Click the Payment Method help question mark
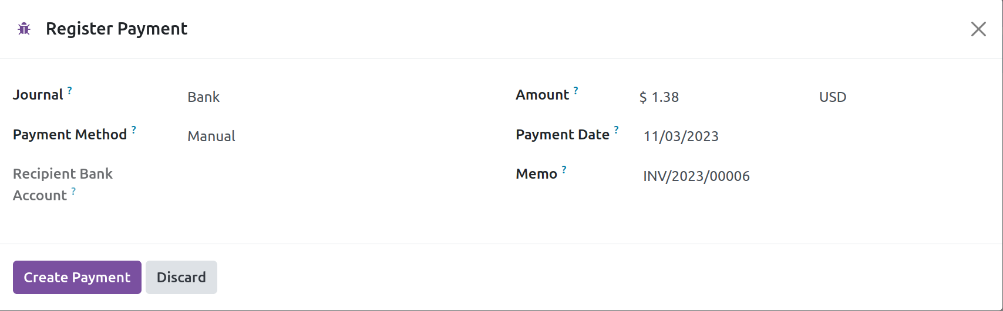Viewport: 1003px width, 311px height. [x=134, y=130]
